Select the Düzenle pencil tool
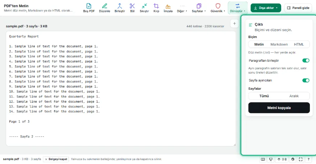The height and width of the screenshot is (164, 316). tap(104, 8)
